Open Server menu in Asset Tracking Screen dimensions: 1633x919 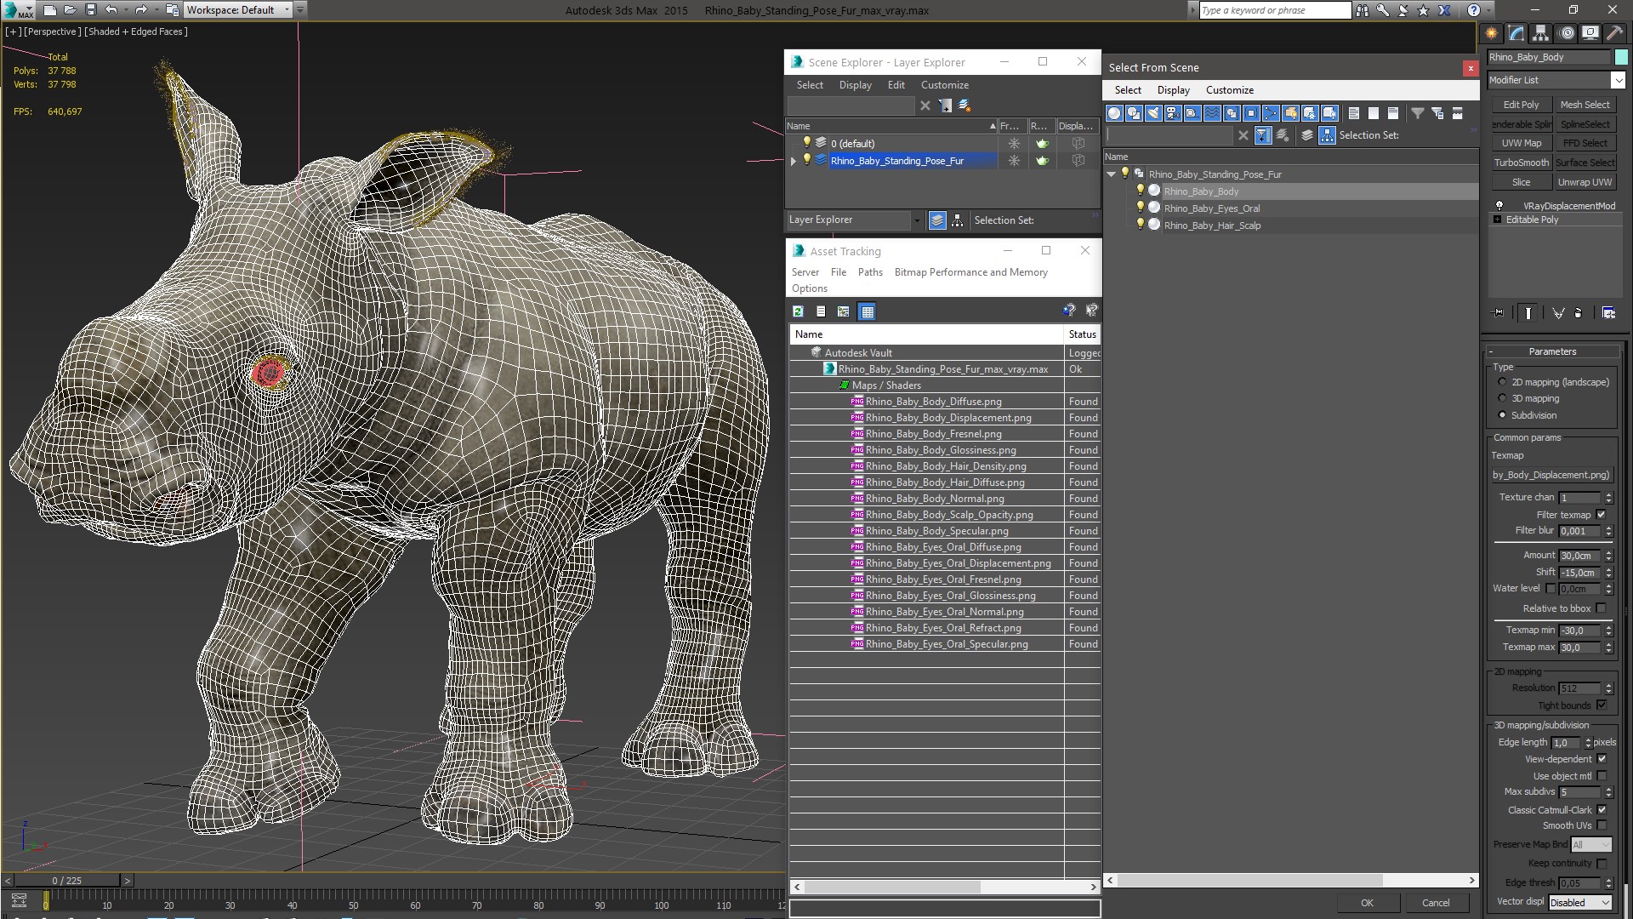point(805,272)
